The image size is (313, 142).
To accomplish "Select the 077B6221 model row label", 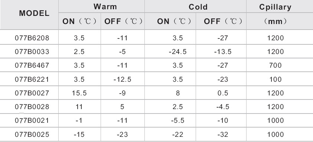I will 32,80.
